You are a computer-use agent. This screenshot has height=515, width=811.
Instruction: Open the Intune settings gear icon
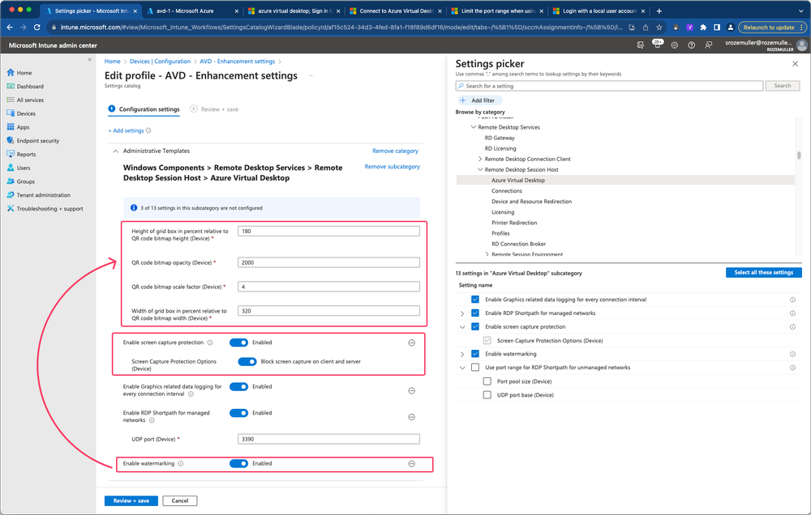click(675, 45)
